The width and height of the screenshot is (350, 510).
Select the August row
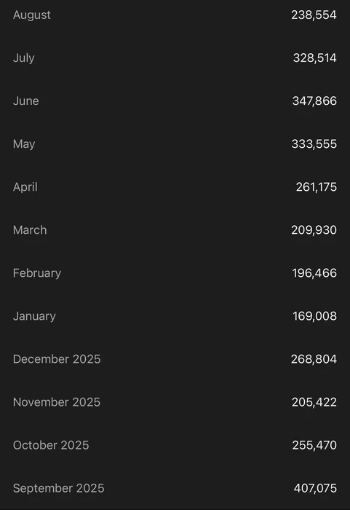click(x=175, y=15)
